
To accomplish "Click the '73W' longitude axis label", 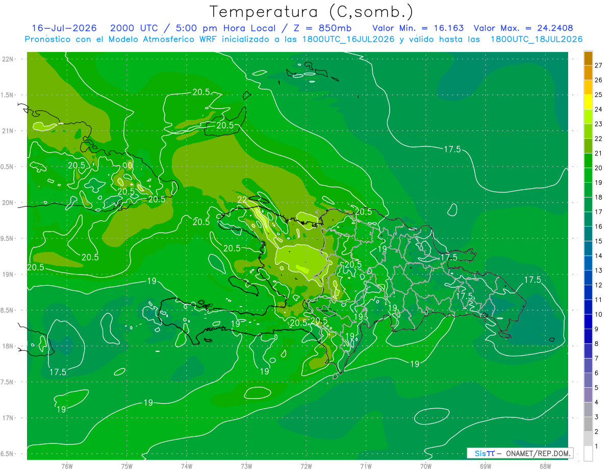I will click(x=246, y=466).
